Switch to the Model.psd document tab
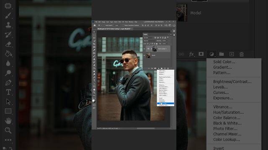This screenshot has height=150, width=268. pos(114,29)
